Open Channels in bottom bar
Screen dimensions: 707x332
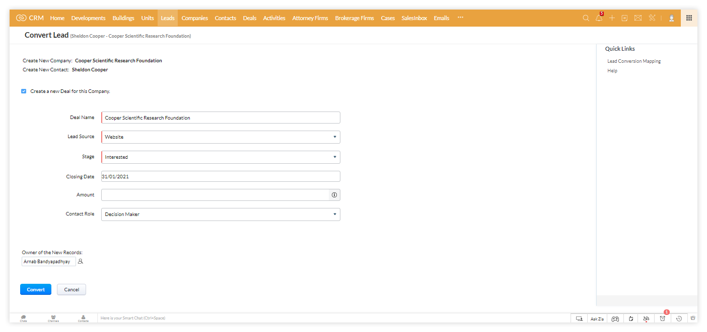click(53, 318)
